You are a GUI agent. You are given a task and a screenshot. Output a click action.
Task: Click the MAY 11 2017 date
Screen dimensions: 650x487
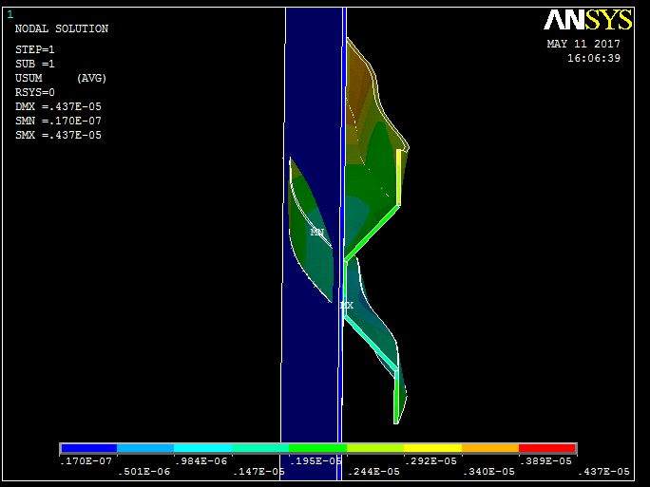583,44
